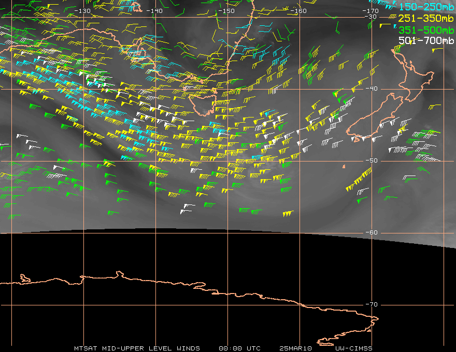Viewport: 456px width, 352px height.
Task: Click the -140 longitude label
Action: click(x=154, y=11)
